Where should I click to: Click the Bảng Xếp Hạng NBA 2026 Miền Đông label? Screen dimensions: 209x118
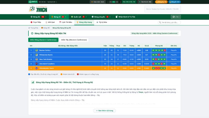[155, 34]
